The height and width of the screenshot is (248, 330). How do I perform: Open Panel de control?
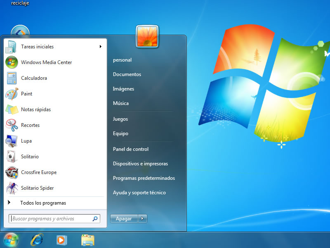click(x=131, y=149)
